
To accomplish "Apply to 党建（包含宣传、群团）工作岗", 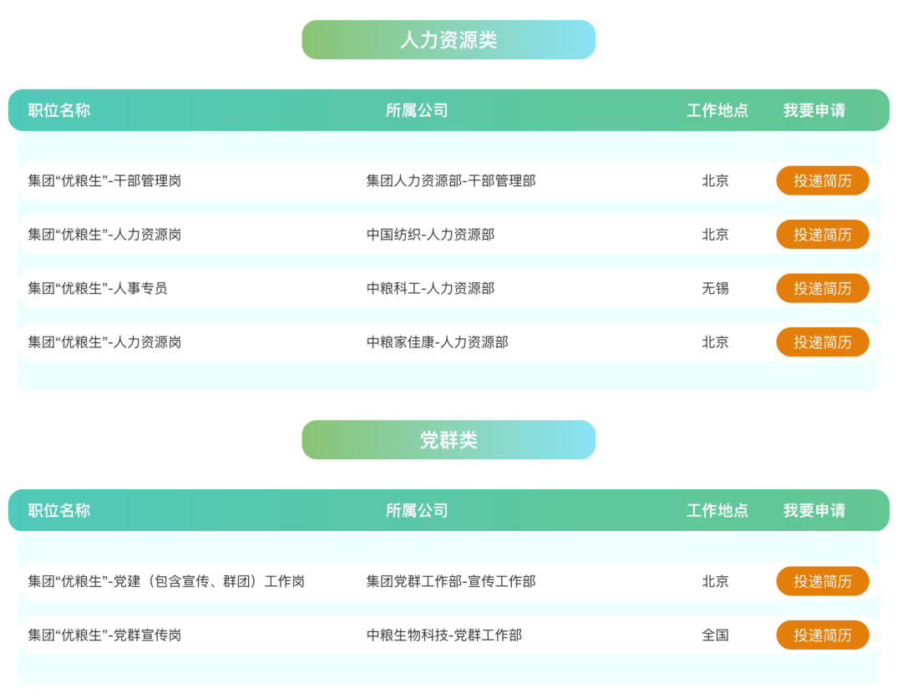I will [x=822, y=581].
